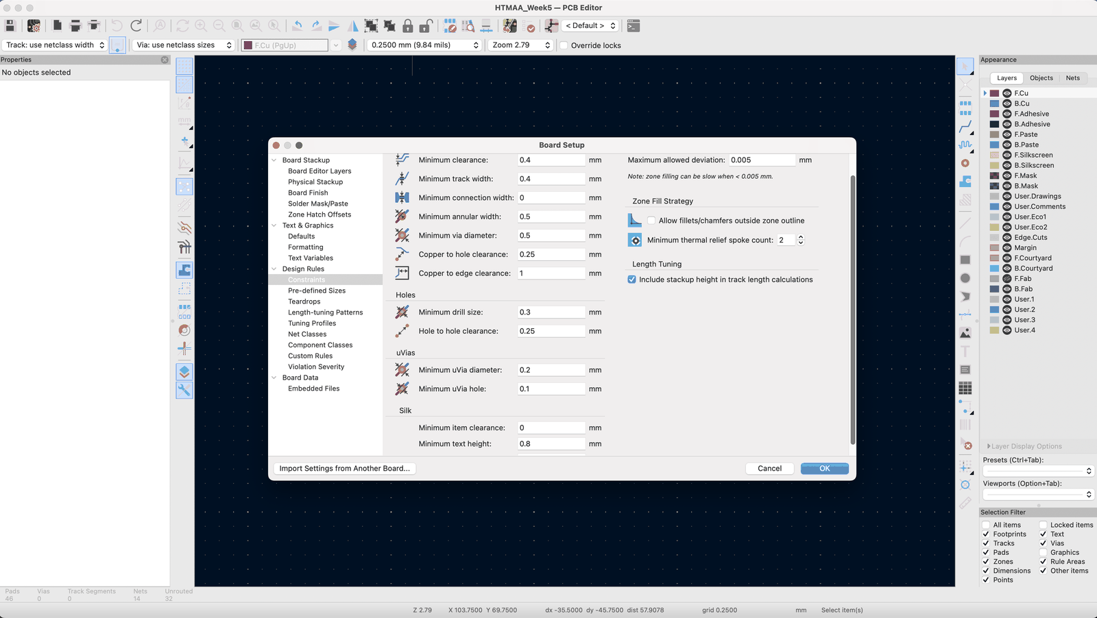Click the Edge.Cuts layer color swatch
This screenshot has width=1097, height=618.
(994, 238)
